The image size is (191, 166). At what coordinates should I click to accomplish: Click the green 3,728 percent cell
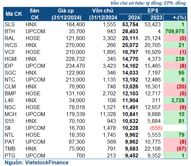point(175,101)
